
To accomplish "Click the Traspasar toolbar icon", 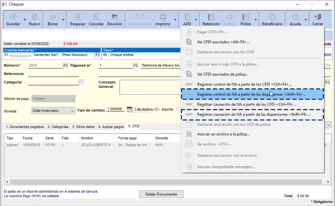I will pos(77,17).
